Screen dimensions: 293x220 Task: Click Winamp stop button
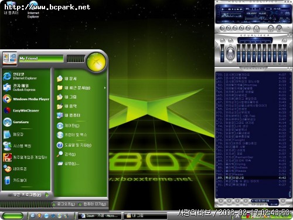[x=241, y=28]
